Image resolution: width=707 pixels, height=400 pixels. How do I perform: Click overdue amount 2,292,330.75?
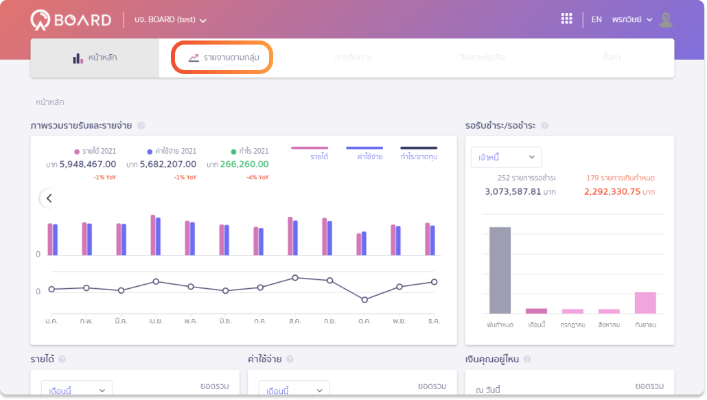(612, 192)
